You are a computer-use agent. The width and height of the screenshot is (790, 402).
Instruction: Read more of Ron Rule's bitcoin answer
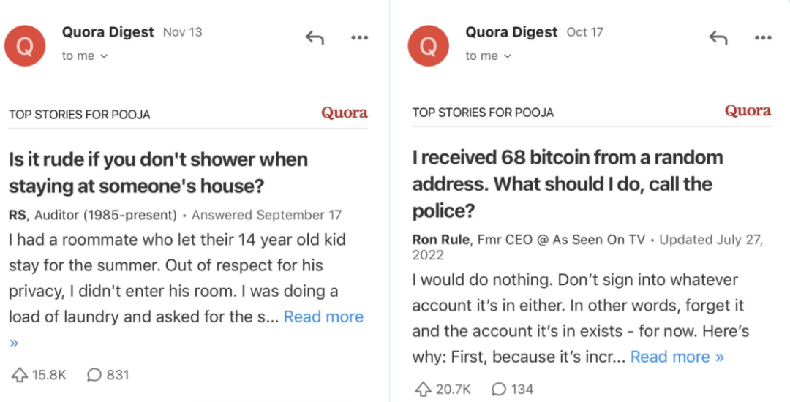click(677, 357)
